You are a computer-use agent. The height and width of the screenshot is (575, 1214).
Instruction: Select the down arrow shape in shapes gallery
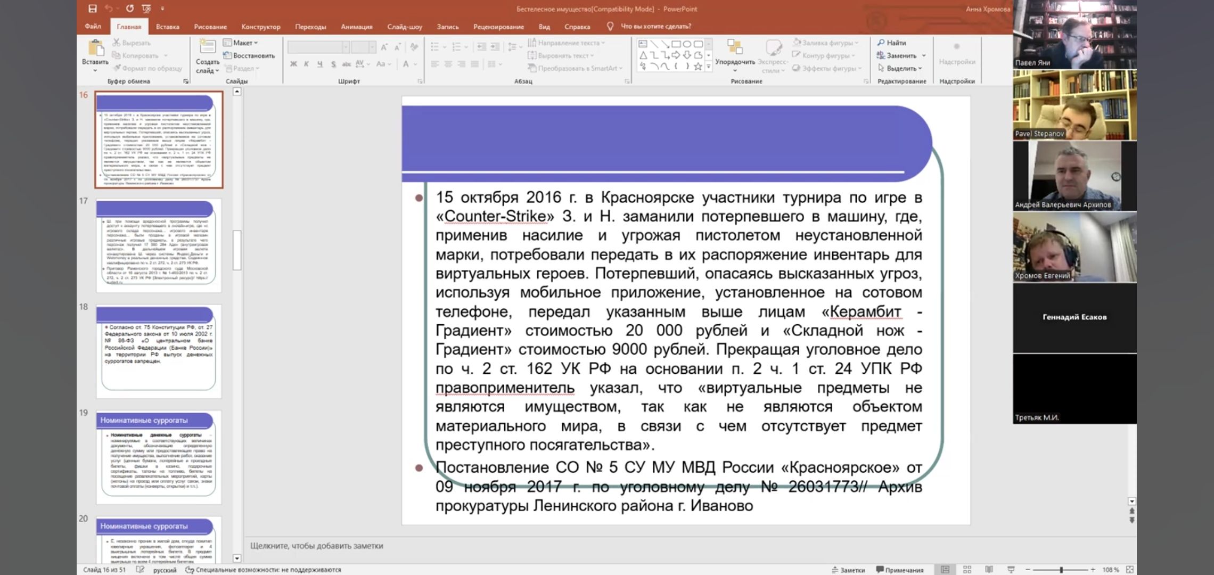pos(687,55)
